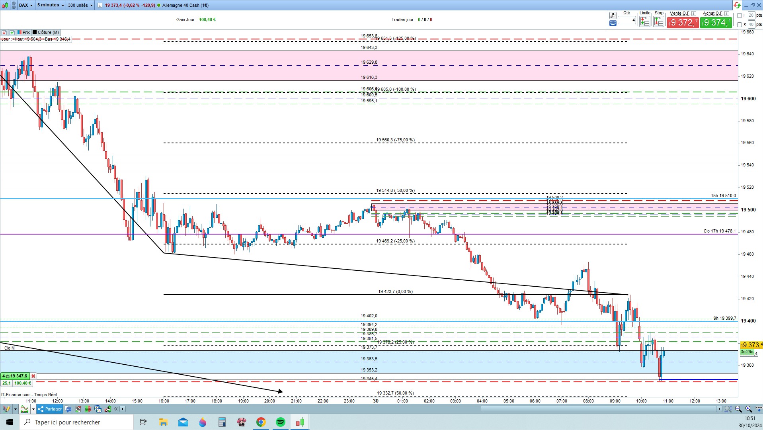The width and height of the screenshot is (763, 430).
Task: Click the red Vente sell price button
Action: click(x=683, y=23)
